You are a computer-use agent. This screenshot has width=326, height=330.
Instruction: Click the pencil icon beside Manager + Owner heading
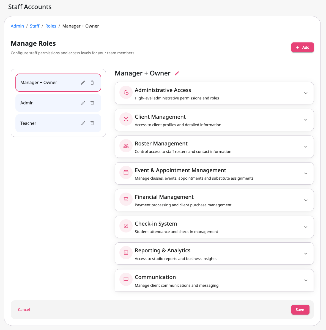click(x=177, y=73)
